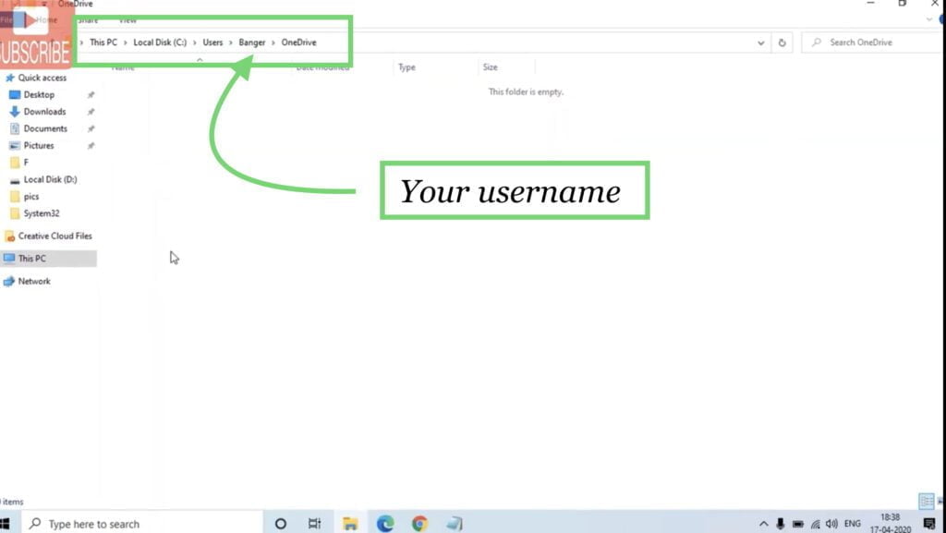Screen dimensions: 946x533
Task: Open Network in navigation pane
Action: pos(34,281)
